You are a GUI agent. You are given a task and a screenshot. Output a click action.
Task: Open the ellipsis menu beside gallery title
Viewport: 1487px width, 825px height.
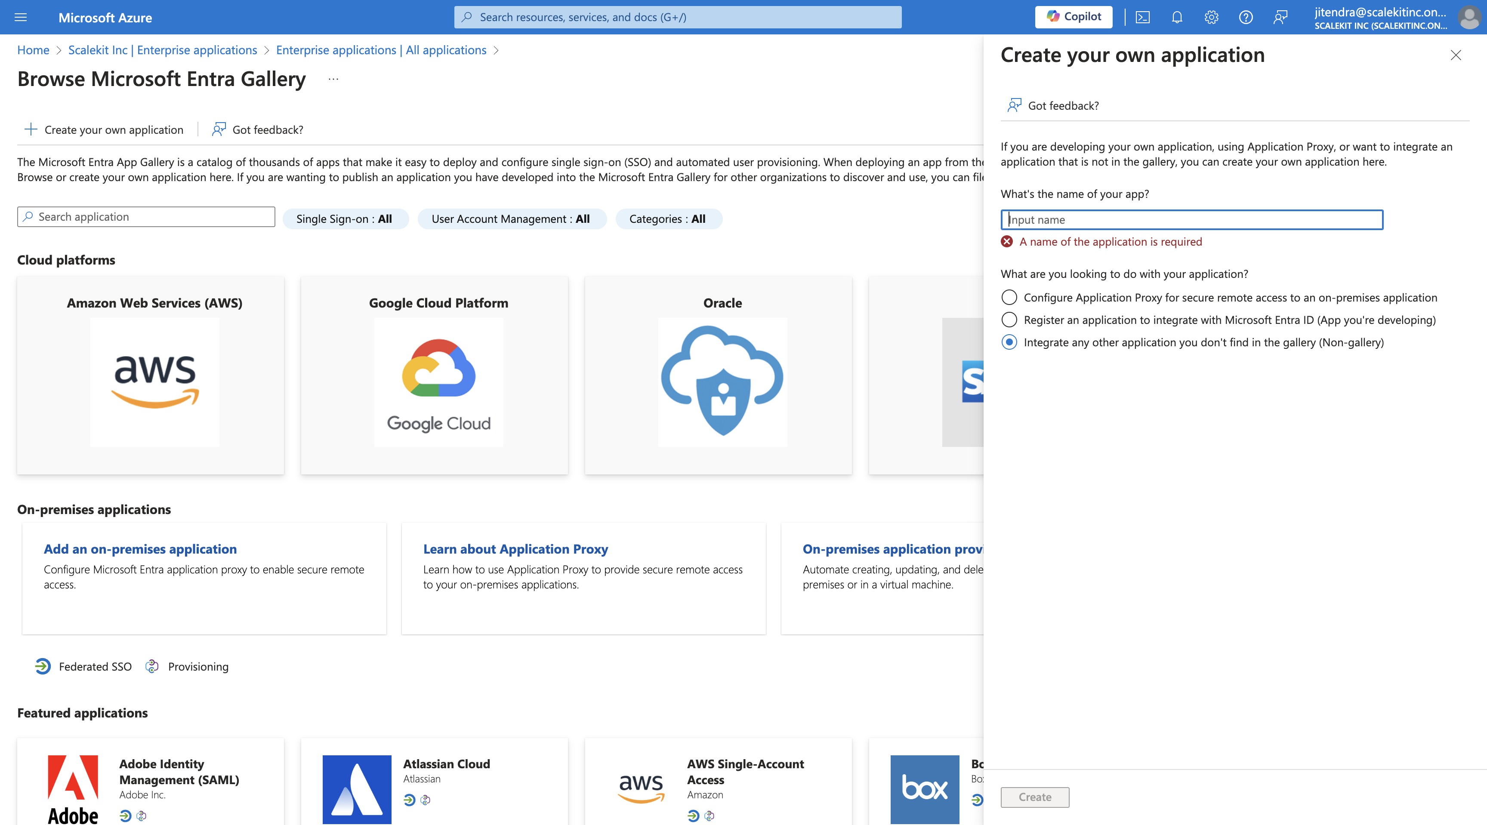click(333, 79)
